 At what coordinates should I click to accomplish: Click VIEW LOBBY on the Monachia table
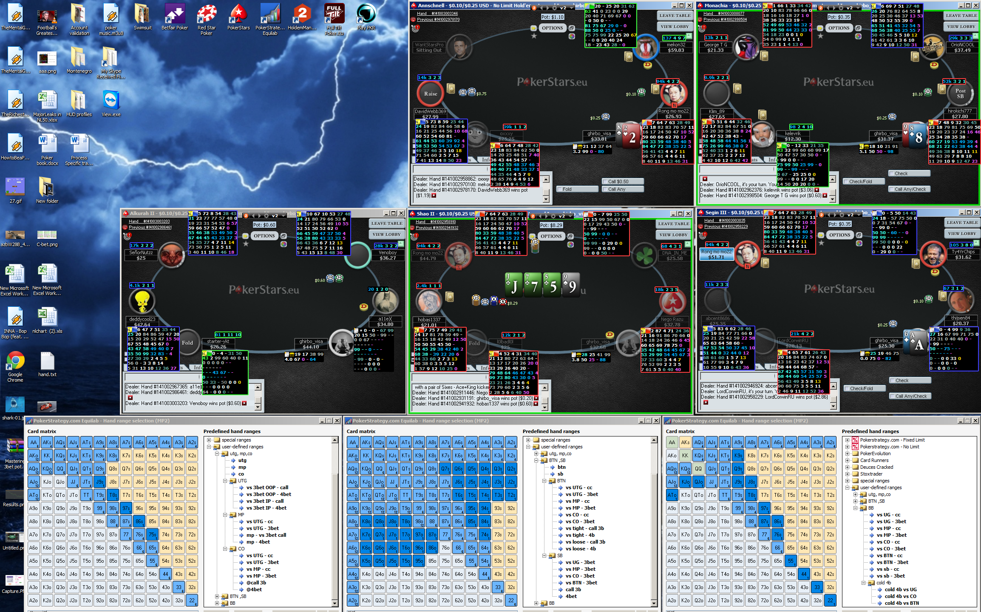pos(961,26)
